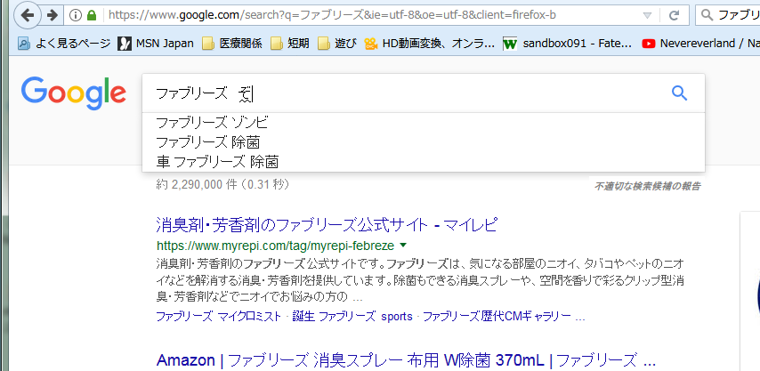Click the green secure padlock icon
760x371 pixels.
point(92,15)
